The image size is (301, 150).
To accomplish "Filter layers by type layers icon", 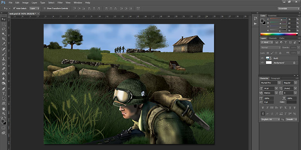I will tap(286, 42).
